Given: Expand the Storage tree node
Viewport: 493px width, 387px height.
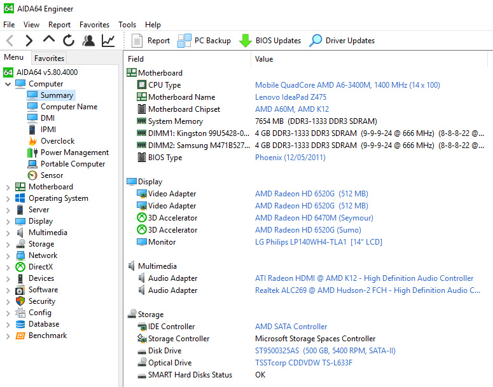Looking at the screenshot, I should click(x=8, y=245).
